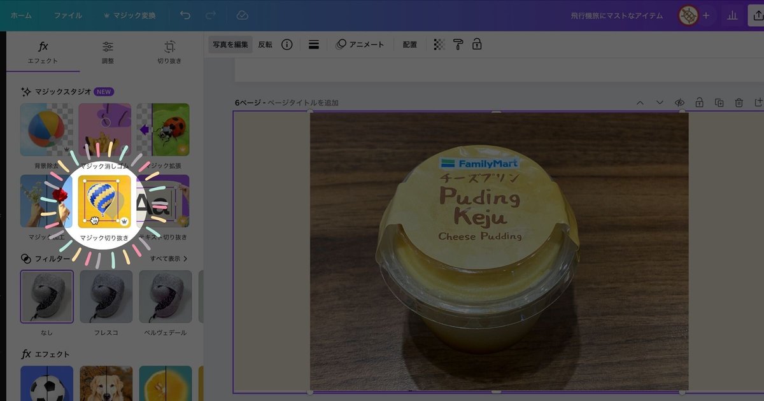Screen dimensions: 764x401
Task: Apply the ベルヴェデール filter
Action: tap(166, 297)
